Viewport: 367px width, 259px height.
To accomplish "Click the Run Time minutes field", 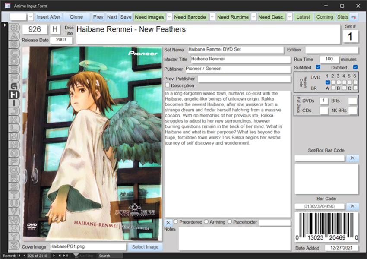I will click(329, 60).
